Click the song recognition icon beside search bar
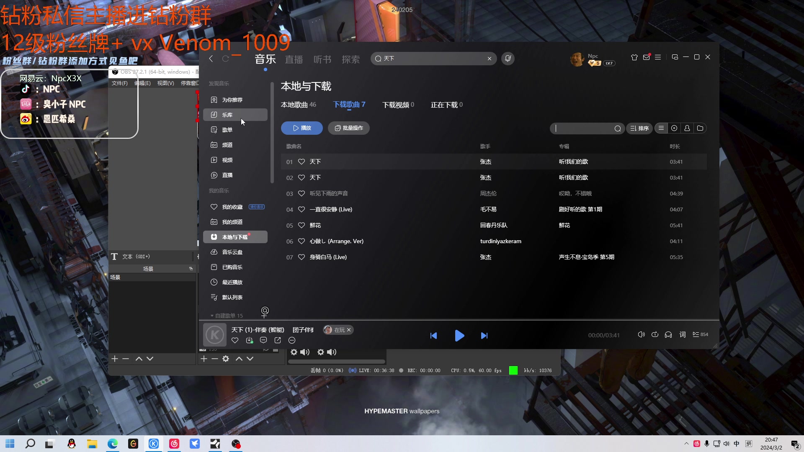 point(508,59)
